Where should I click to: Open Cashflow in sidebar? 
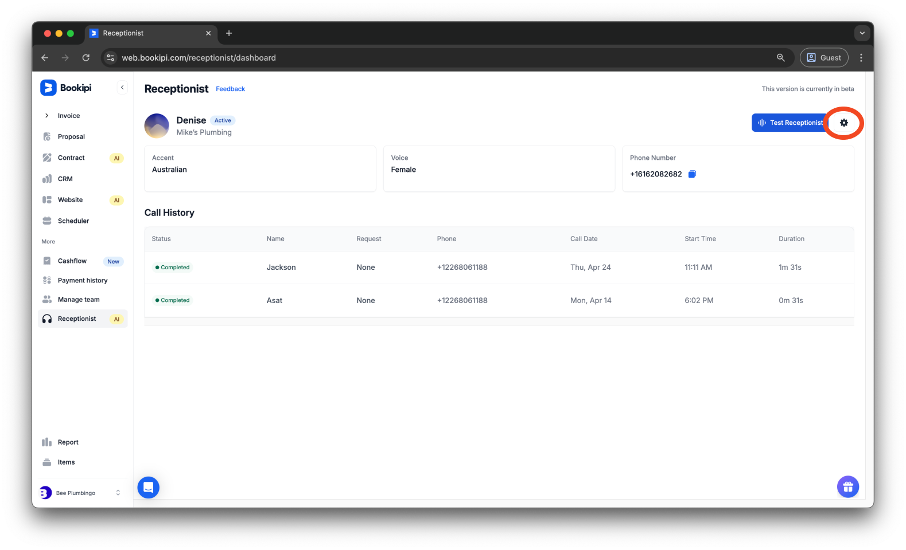coord(72,261)
